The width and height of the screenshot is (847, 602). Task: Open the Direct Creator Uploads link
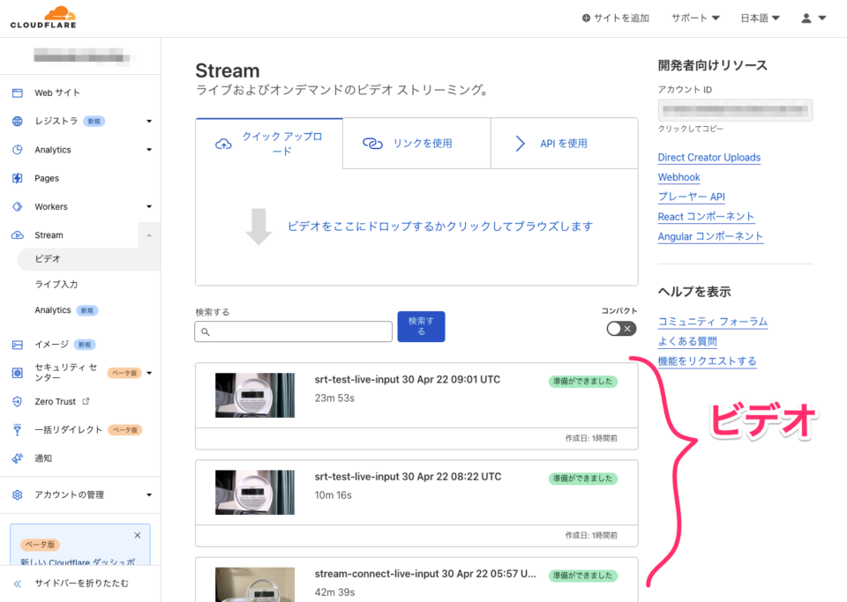[x=708, y=157]
